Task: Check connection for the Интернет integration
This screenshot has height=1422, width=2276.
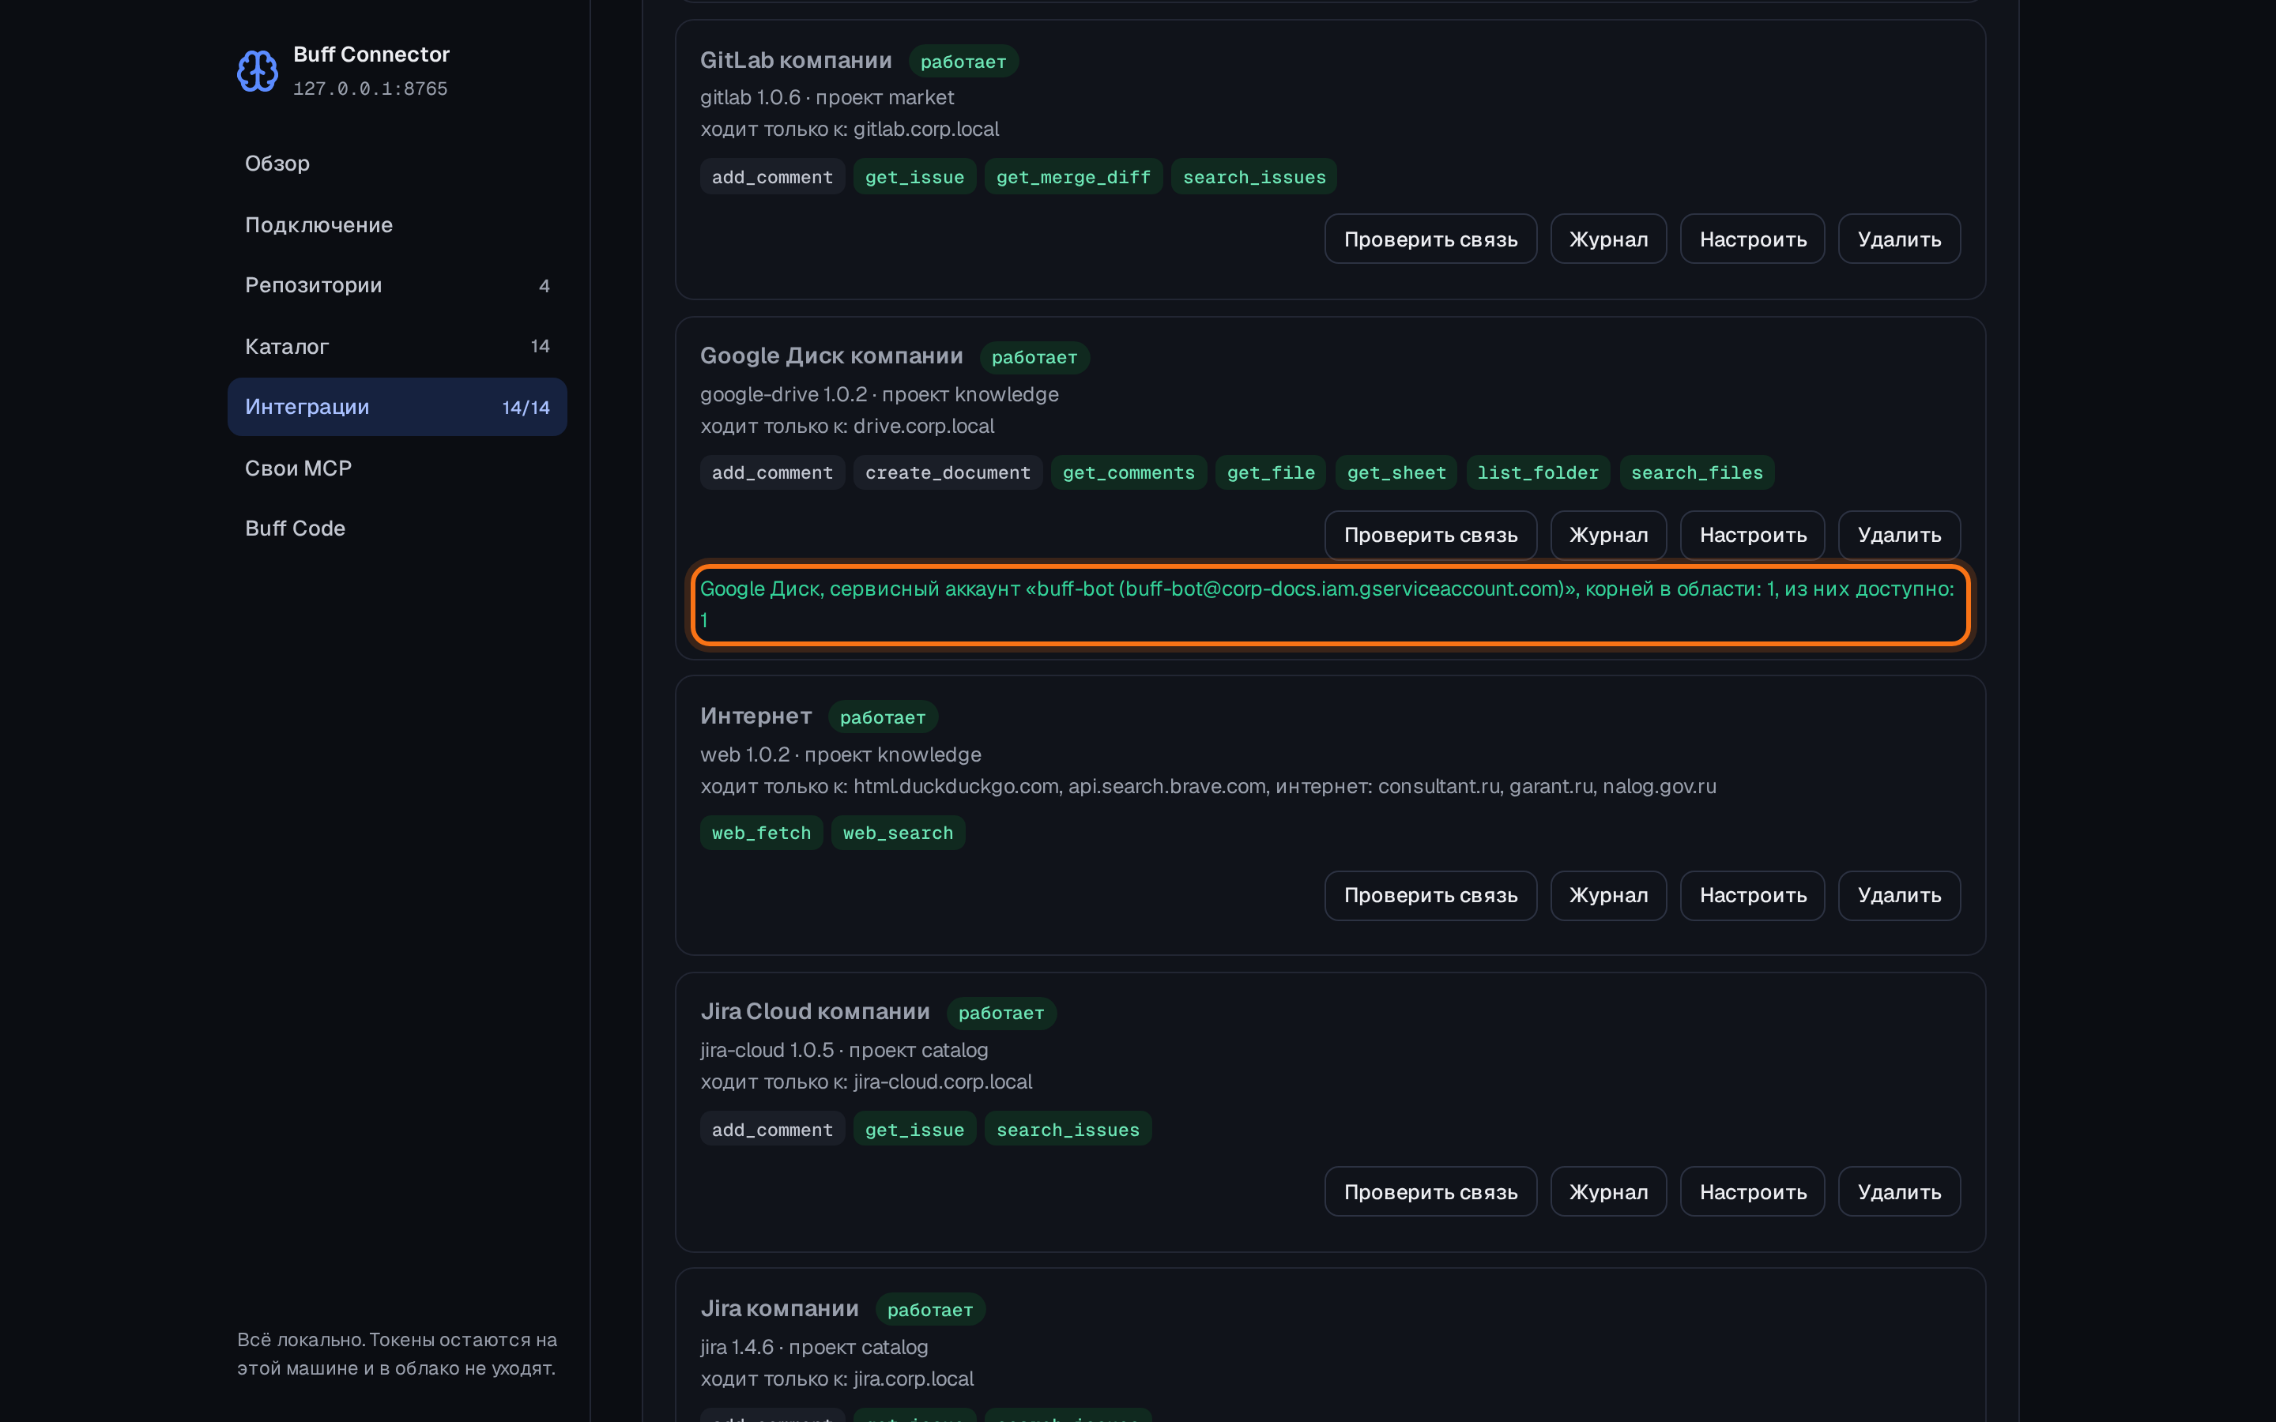Action: (1430, 895)
